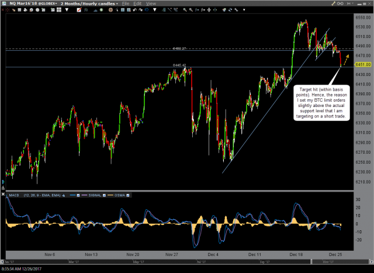The image size is (374, 273).
Task: Click the SIGNAL legend label
Action: [x=95, y=195]
